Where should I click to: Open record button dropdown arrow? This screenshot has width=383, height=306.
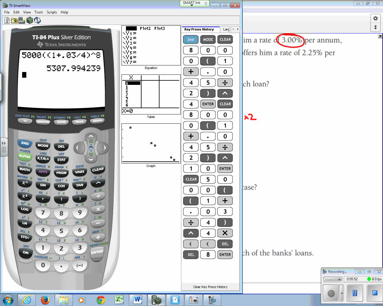pos(342,293)
